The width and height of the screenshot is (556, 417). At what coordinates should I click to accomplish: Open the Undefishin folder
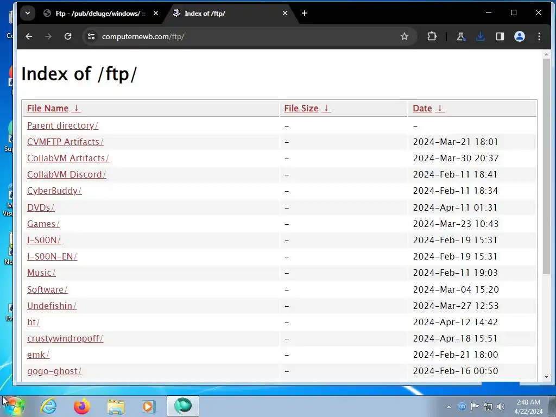click(x=52, y=306)
